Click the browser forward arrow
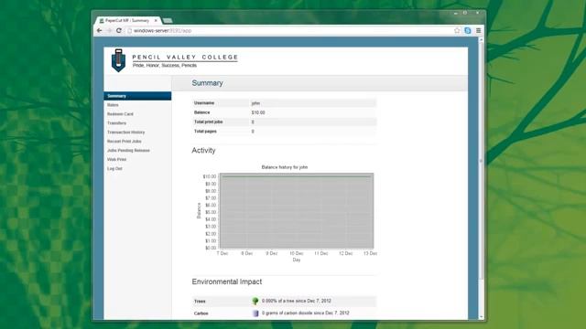This screenshot has width=586, height=329. [109, 30]
